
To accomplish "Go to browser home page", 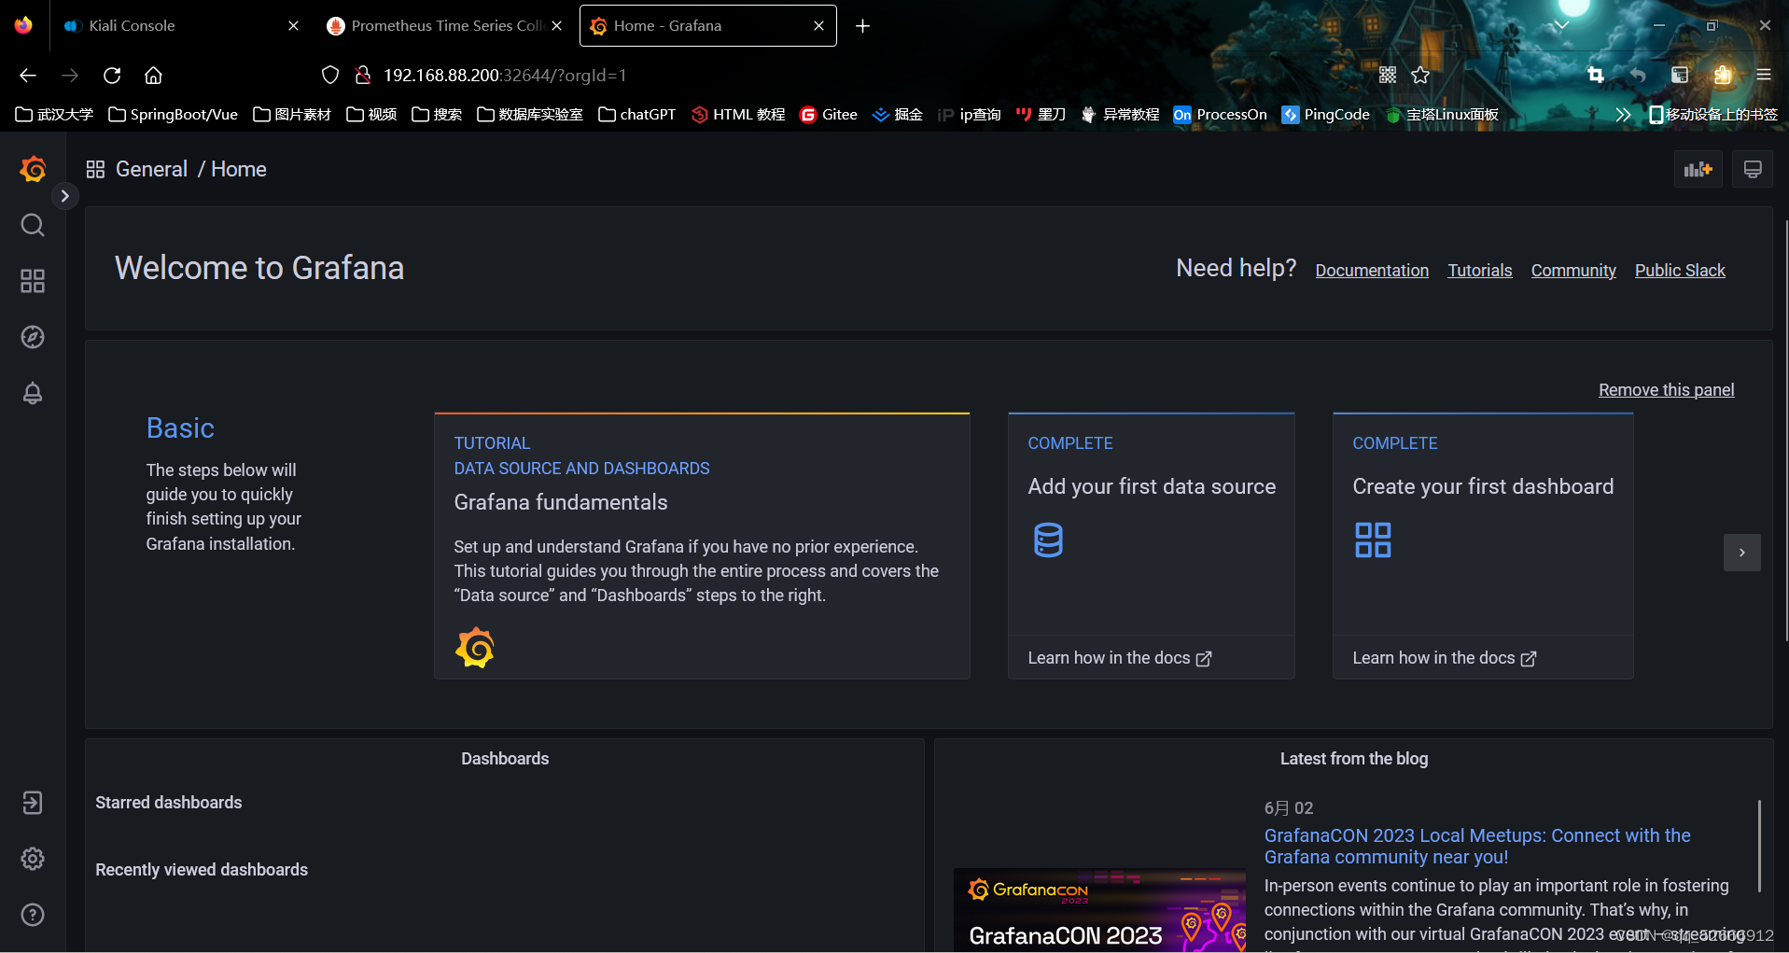I will [x=153, y=76].
